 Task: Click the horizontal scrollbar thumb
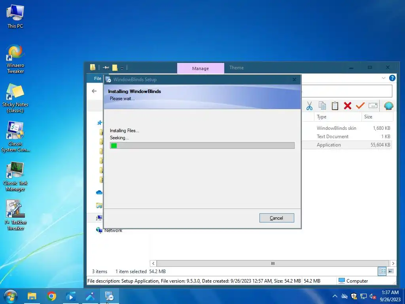click(x=273, y=263)
